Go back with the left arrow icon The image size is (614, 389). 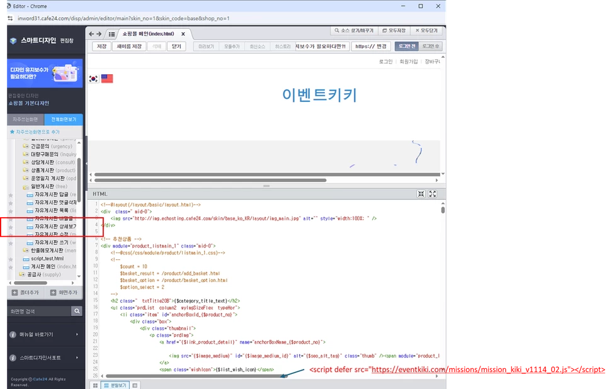point(91,34)
